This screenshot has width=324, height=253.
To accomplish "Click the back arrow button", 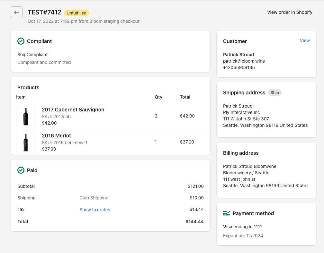I will (x=17, y=12).
